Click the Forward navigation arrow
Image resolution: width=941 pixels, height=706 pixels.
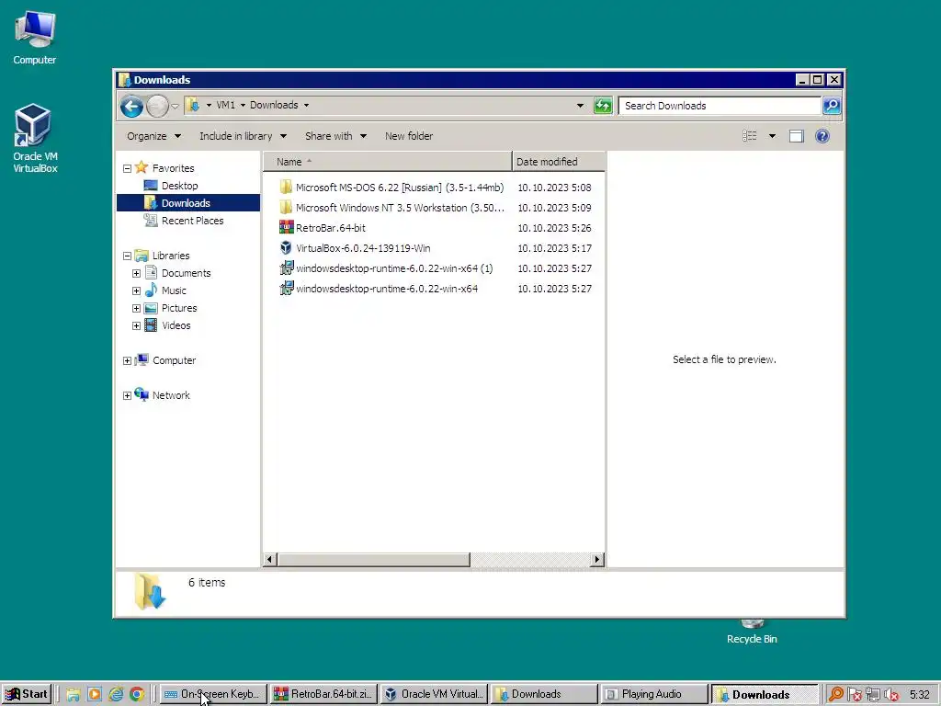pos(157,107)
